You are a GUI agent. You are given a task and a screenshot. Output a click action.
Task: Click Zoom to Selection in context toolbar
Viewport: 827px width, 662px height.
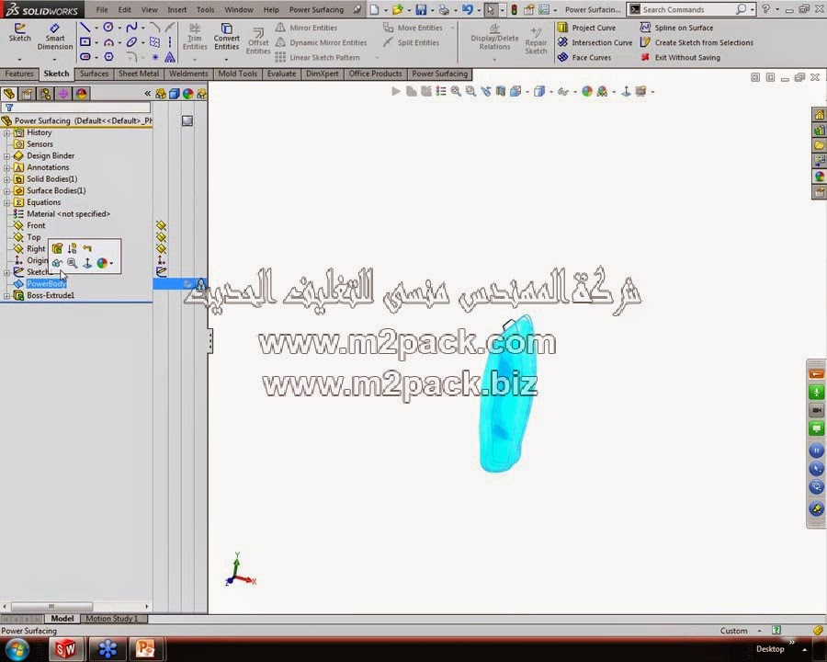73,263
